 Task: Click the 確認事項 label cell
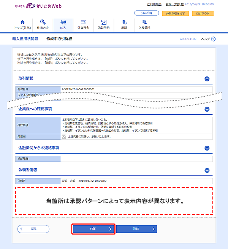coord(38,125)
